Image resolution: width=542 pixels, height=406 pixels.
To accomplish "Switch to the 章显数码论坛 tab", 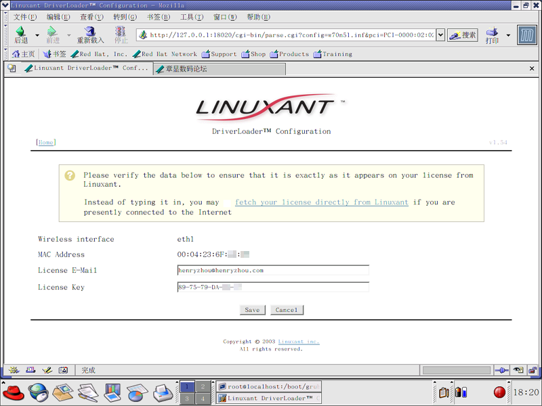I will pos(220,69).
